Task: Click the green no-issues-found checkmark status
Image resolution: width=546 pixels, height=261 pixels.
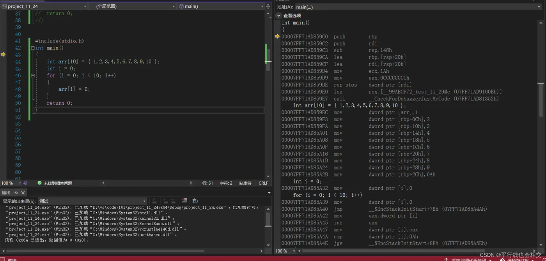Action: click(39, 183)
